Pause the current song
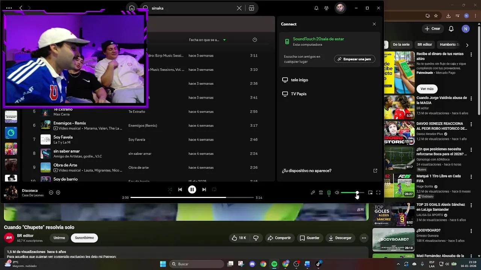The width and height of the screenshot is (481, 270). click(x=192, y=190)
